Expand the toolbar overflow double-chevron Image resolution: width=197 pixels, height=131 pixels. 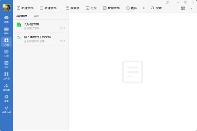143,8
